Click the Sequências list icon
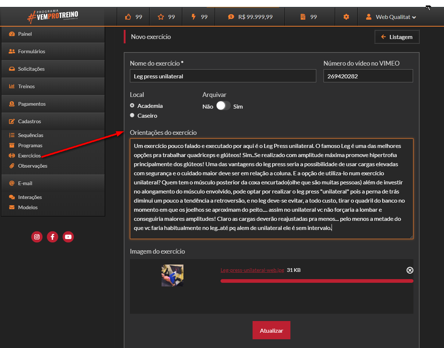The width and height of the screenshot is (444, 348). coord(12,135)
